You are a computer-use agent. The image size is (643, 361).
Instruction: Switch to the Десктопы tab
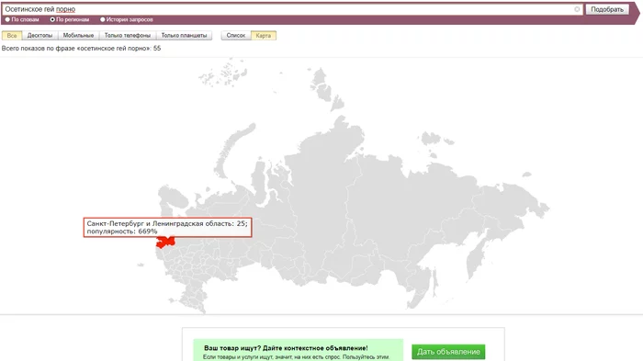(x=39, y=35)
